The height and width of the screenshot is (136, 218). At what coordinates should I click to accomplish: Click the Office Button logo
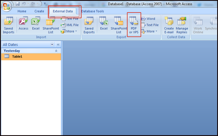[x=7, y=6]
